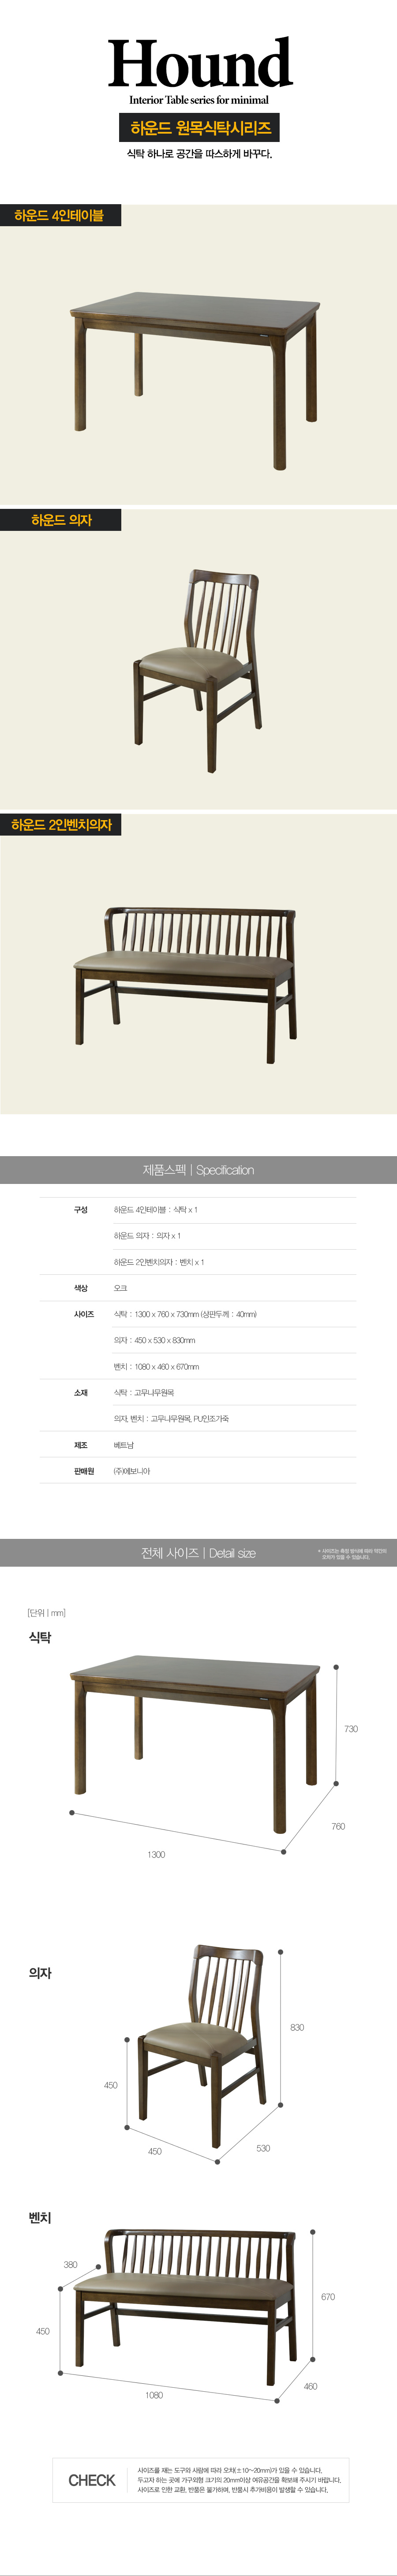
Task: Select the 하운드 2인벤치의자 label
Action: pos(61,825)
